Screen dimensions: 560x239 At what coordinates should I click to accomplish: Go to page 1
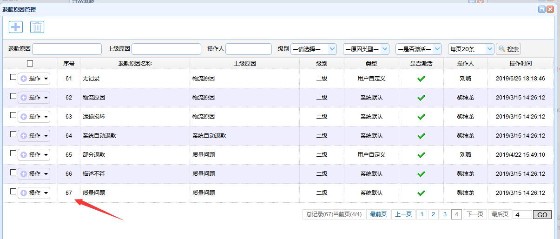click(422, 214)
